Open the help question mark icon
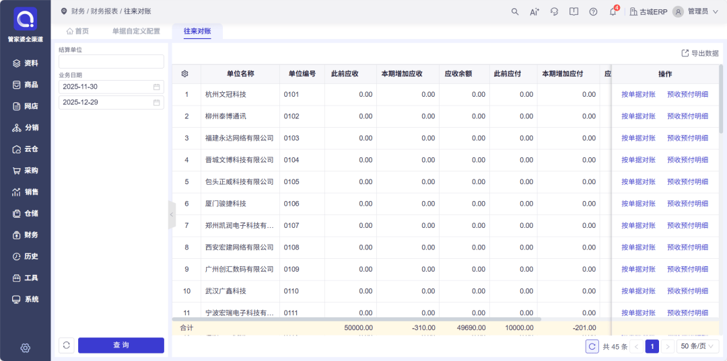Viewport: 727px width, 361px height. coord(593,11)
